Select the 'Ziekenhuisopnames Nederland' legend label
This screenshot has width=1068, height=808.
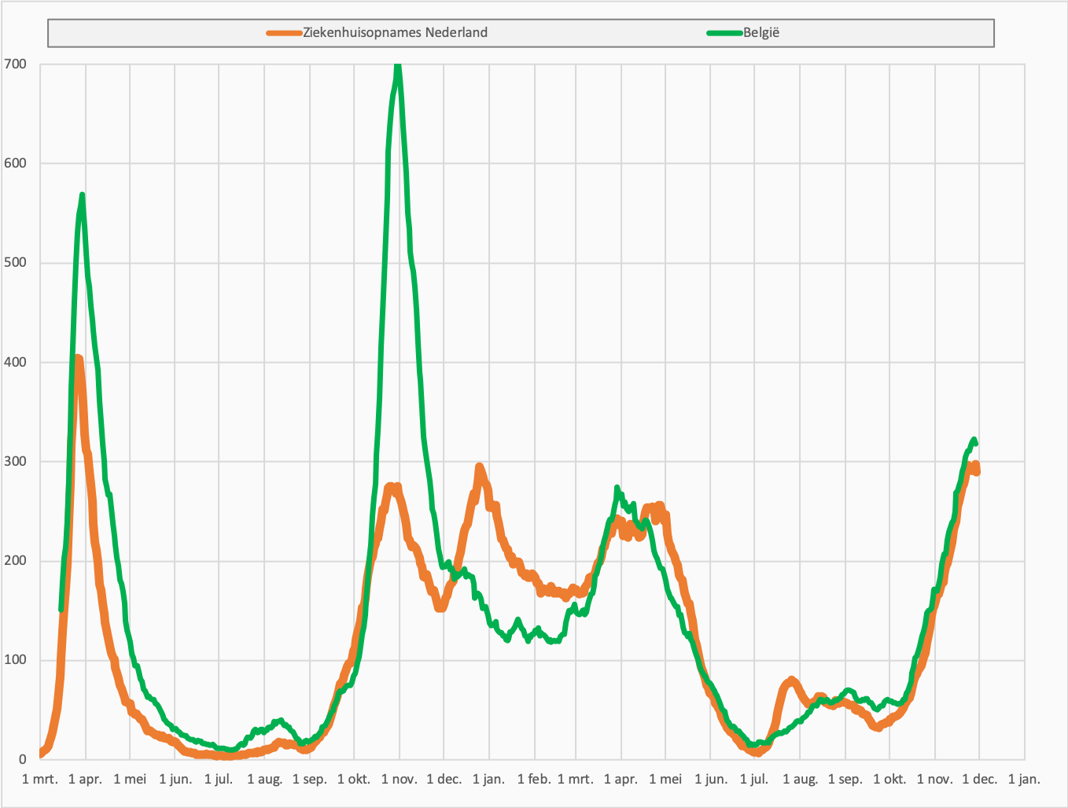[395, 32]
